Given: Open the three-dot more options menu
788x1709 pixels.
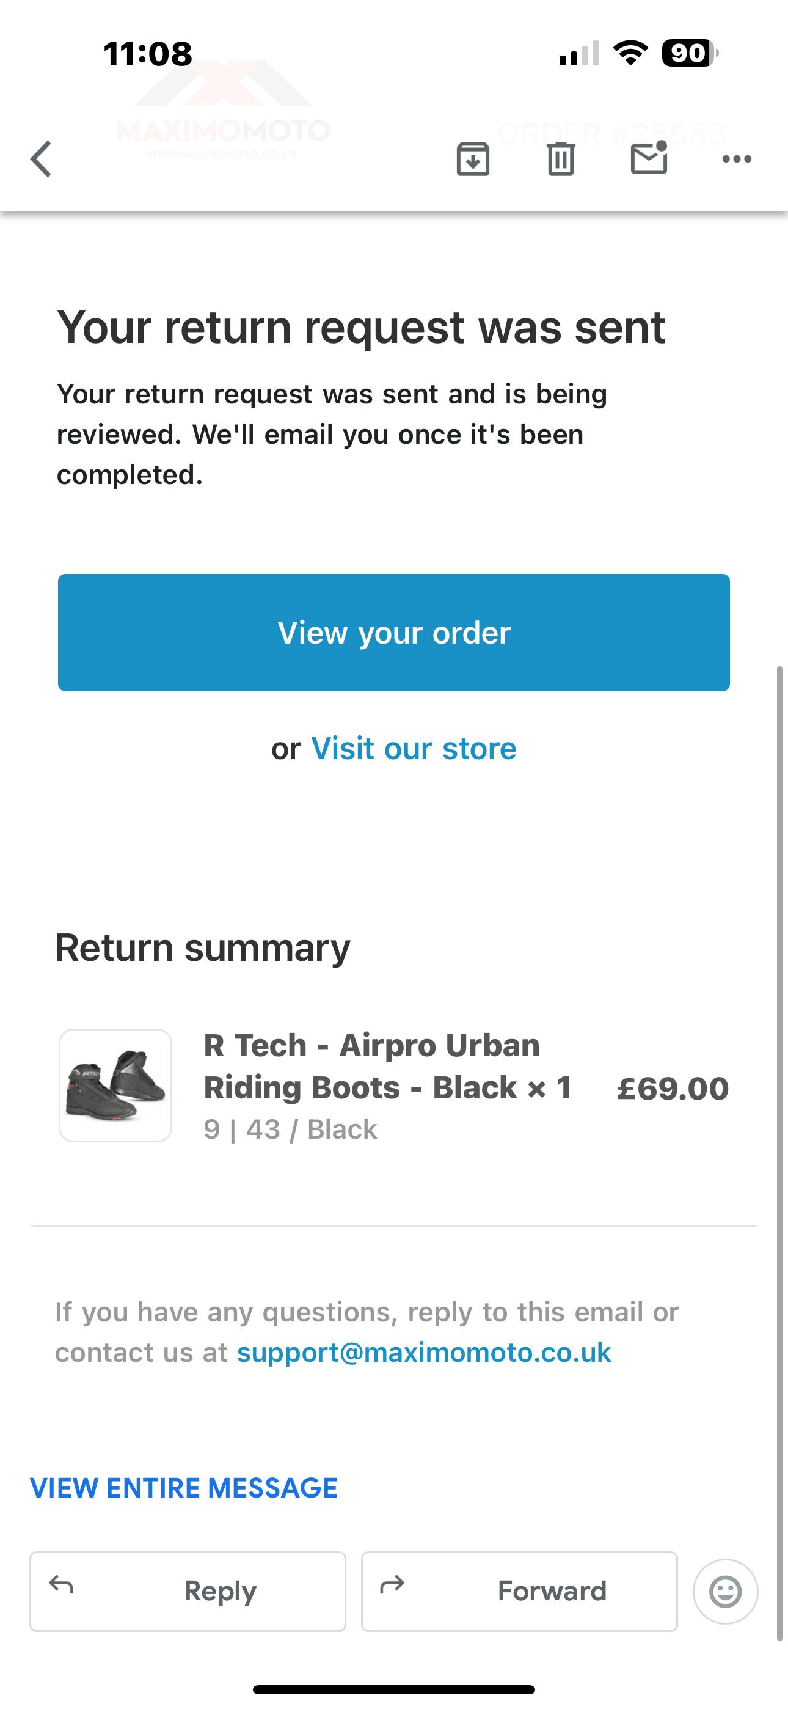Looking at the screenshot, I should (736, 159).
